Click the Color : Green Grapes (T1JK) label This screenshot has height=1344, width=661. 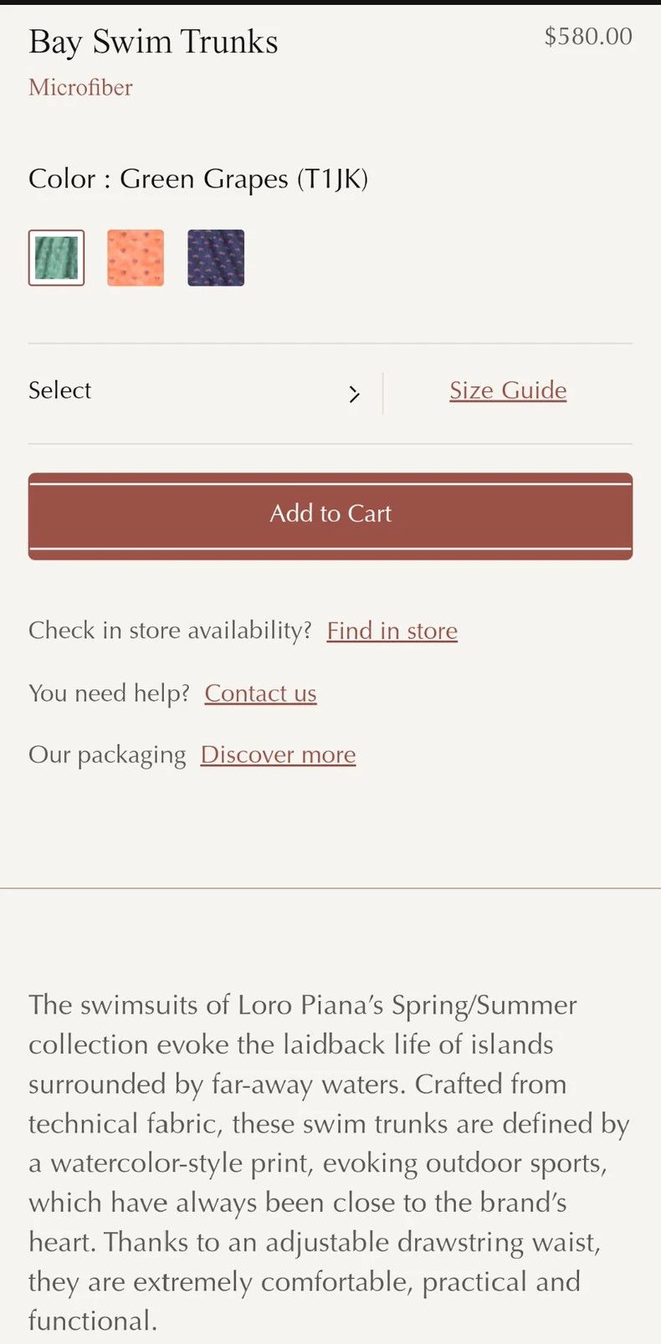click(x=198, y=179)
